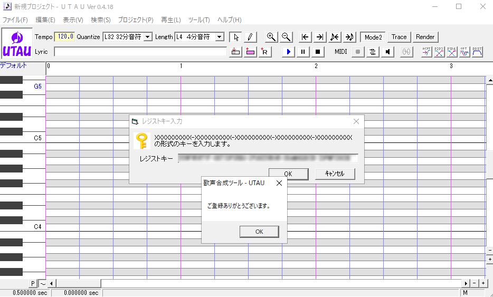Click the UTAU logo image

pyautogui.click(x=17, y=43)
